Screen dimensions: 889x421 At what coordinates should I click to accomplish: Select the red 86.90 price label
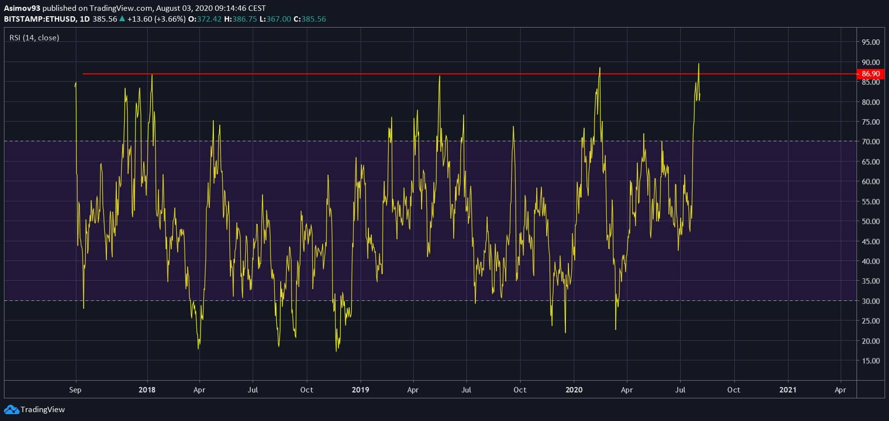[x=870, y=74]
